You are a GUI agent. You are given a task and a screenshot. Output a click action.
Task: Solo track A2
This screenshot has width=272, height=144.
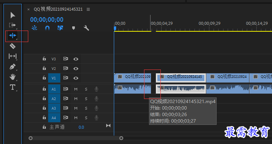coord(86,99)
